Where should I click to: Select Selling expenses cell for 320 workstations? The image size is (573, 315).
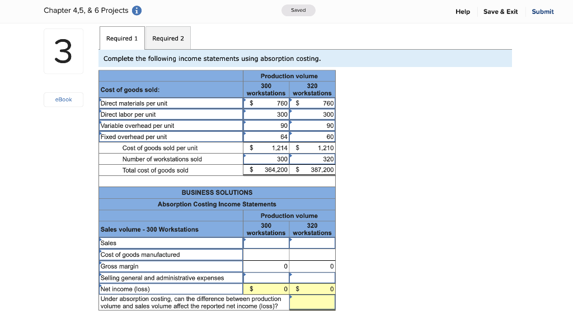coord(312,278)
